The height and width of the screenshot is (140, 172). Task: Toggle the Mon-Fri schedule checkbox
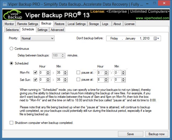coord(35,72)
